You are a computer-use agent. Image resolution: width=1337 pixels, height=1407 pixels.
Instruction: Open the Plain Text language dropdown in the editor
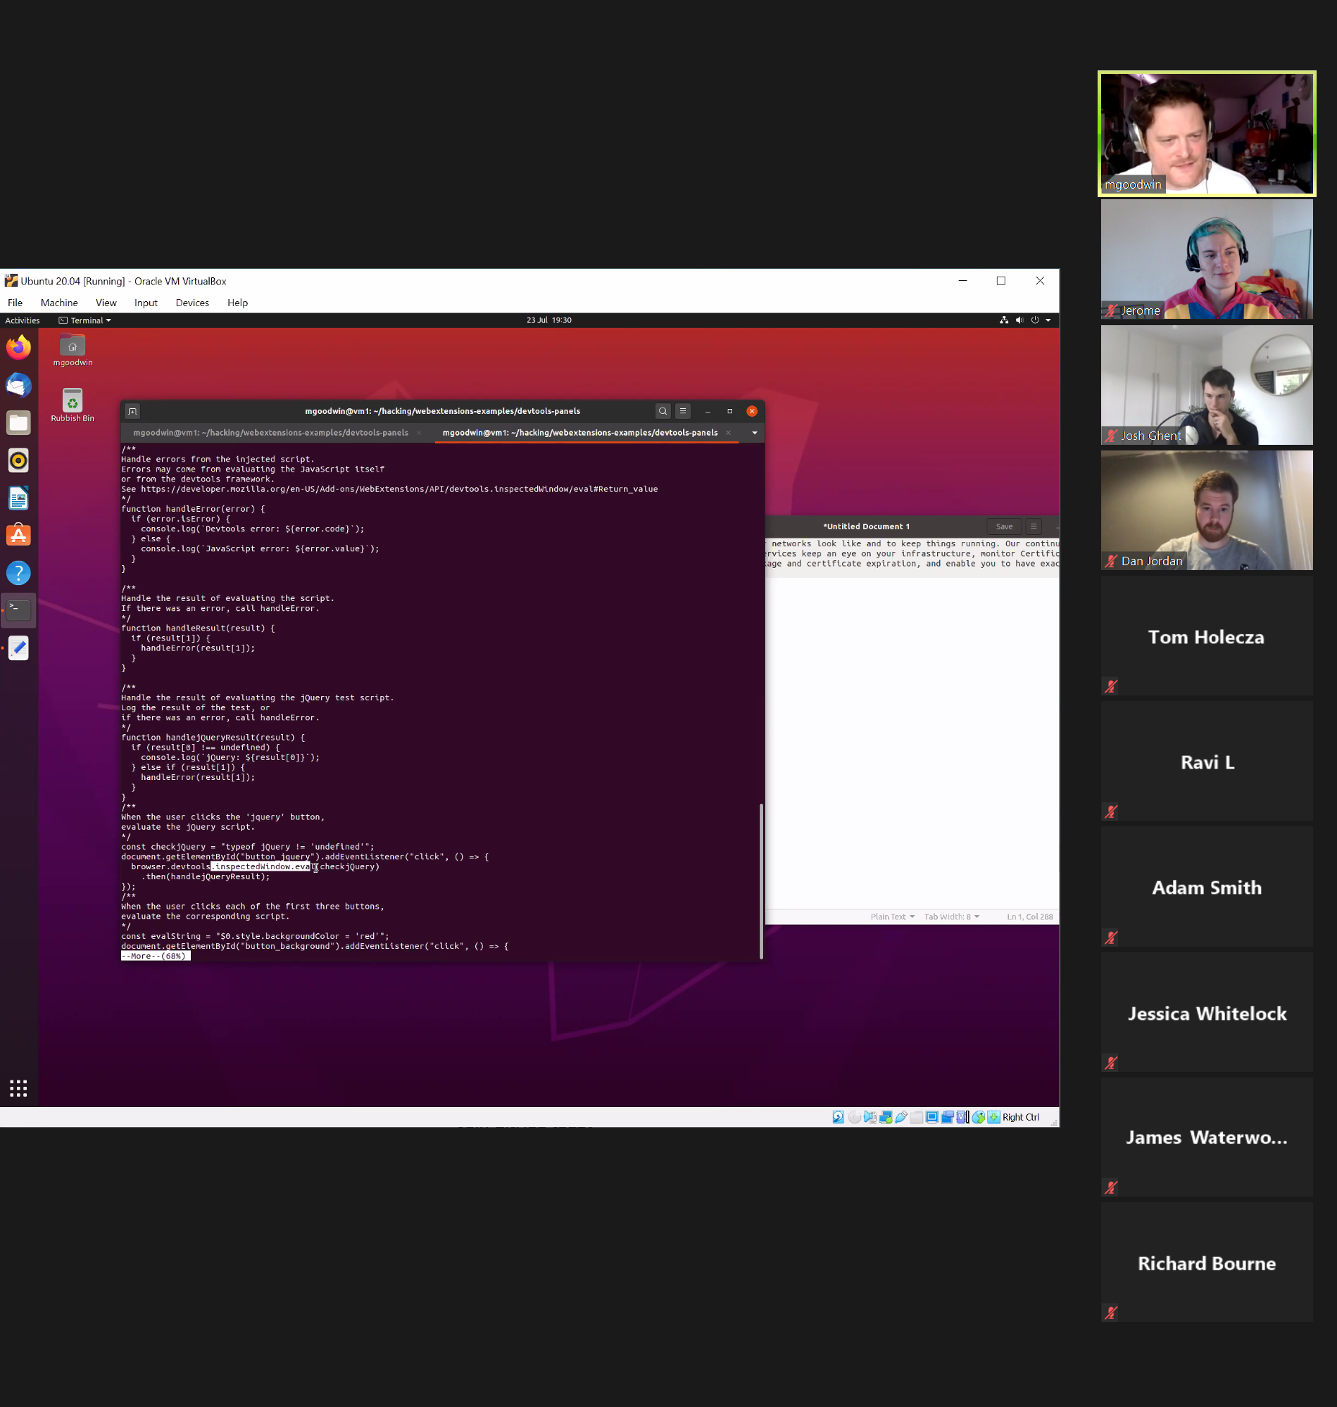pyautogui.click(x=891, y=917)
